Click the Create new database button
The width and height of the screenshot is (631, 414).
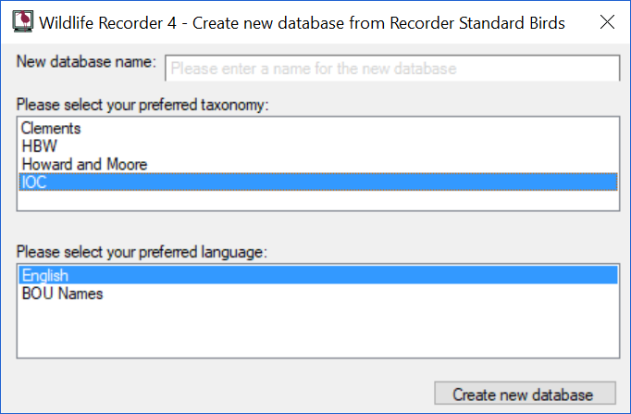(525, 394)
